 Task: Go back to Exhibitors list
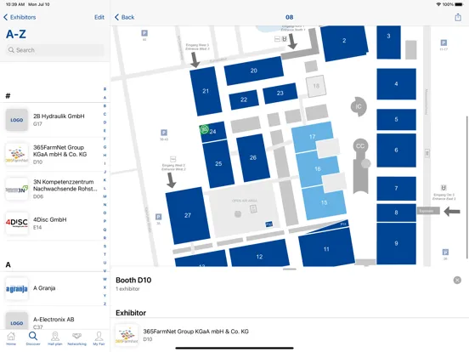[x=20, y=17]
